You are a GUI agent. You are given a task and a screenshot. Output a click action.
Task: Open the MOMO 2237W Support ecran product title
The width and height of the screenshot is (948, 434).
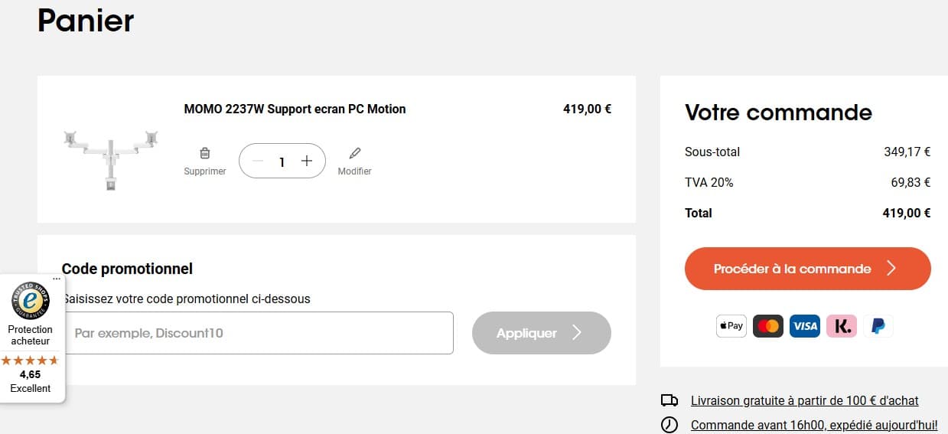pyautogui.click(x=295, y=109)
